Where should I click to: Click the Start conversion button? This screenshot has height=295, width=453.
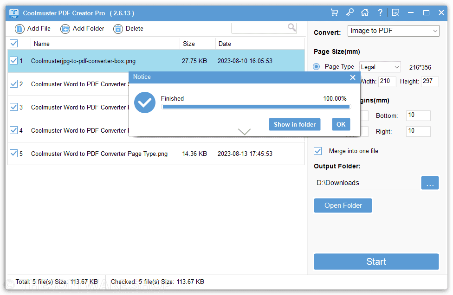[376, 262]
